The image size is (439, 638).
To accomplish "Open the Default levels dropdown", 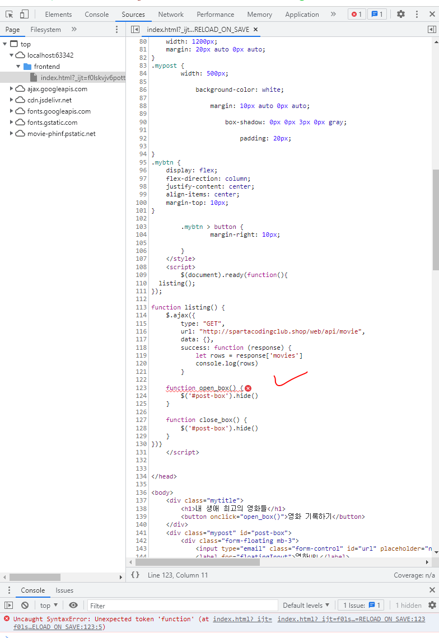I will tap(306, 606).
